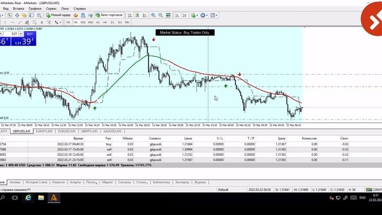Image resolution: width=382 pixels, height=215 pixels.
Task: Switch to M1 timeframe
Action: [68, 23]
